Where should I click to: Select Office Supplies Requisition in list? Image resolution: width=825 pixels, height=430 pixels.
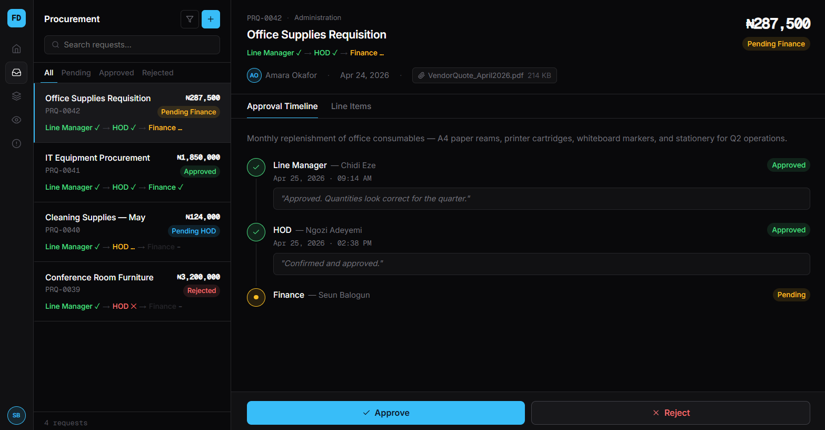click(x=132, y=113)
